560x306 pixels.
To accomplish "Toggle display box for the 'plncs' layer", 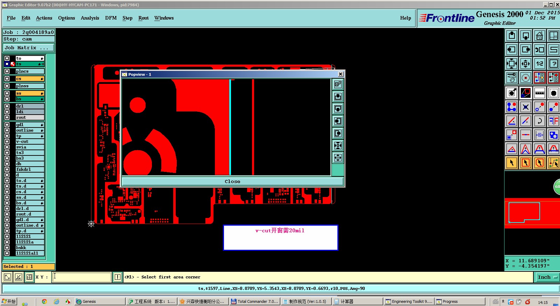I will pos(7,71).
